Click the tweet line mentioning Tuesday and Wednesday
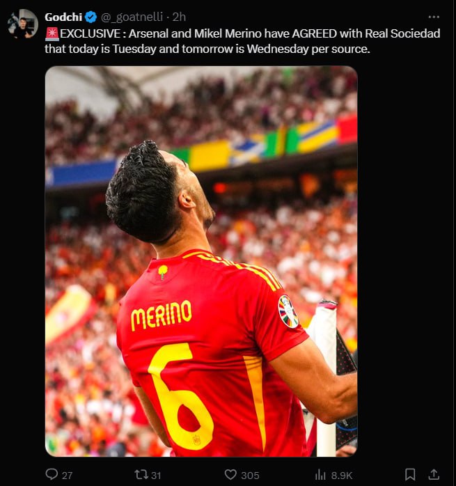456x486 pixels. tap(207, 49)
